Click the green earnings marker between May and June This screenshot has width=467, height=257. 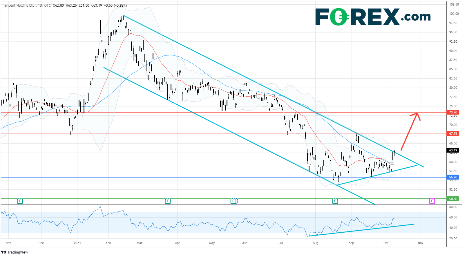(x=233, y=201)
